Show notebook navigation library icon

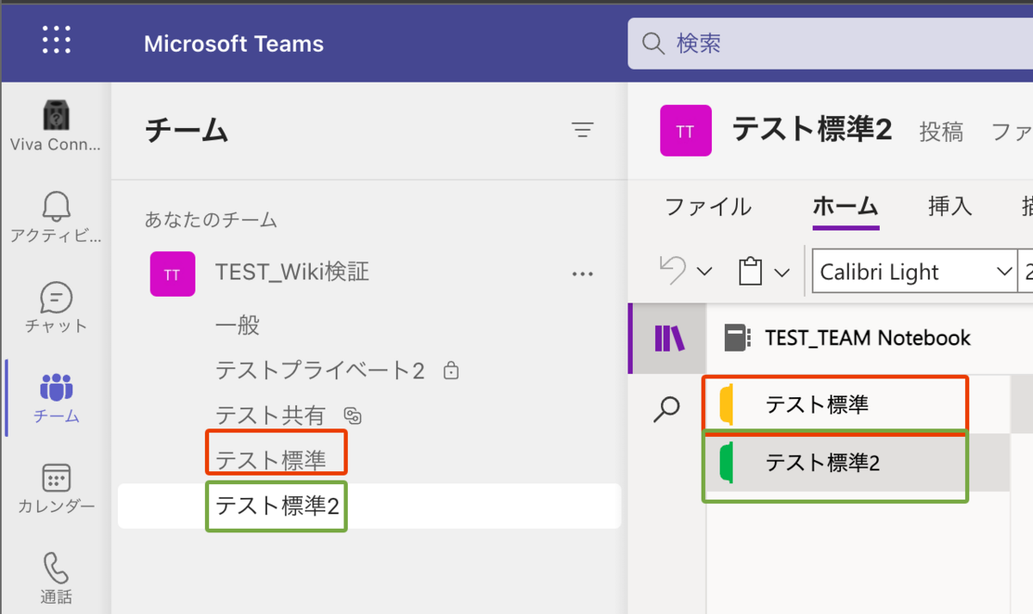(x=669, y=338)
